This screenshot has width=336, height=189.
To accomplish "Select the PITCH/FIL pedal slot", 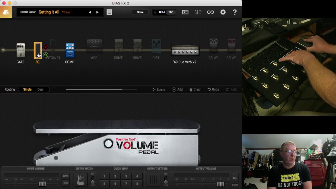I will (x=53, y=47).
